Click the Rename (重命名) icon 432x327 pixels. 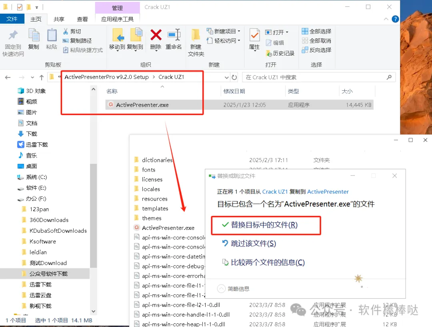(174, 35)
